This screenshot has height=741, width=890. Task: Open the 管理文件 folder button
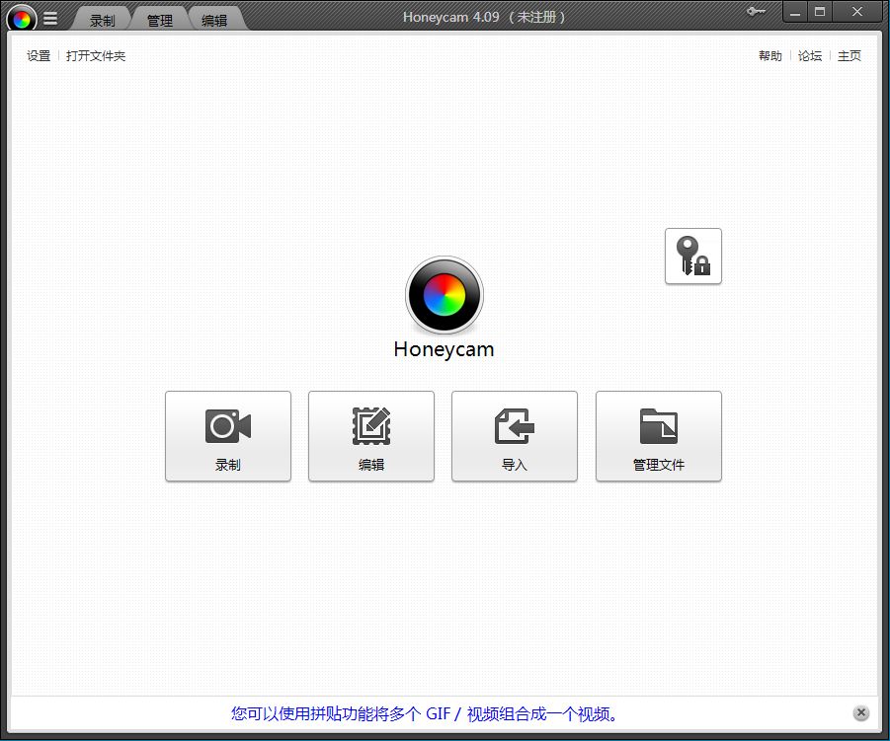point(659,436)
